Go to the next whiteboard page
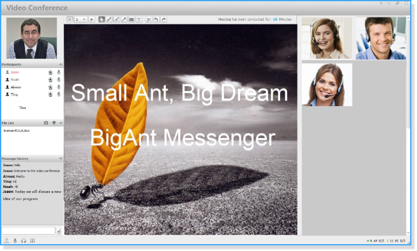Screen dimensions: 417x251 tap(92, 19)
